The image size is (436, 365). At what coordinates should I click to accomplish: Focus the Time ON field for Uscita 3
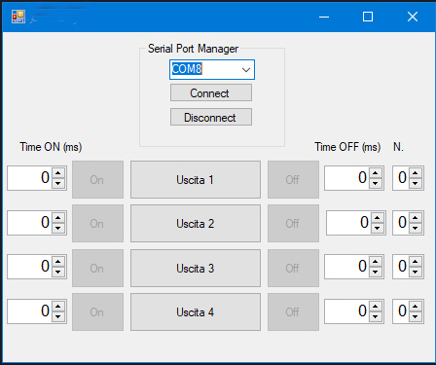point(29,267)
